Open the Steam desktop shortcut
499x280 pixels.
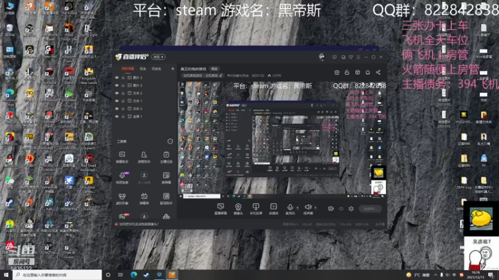pyautogui.click(x=9, y=205)
